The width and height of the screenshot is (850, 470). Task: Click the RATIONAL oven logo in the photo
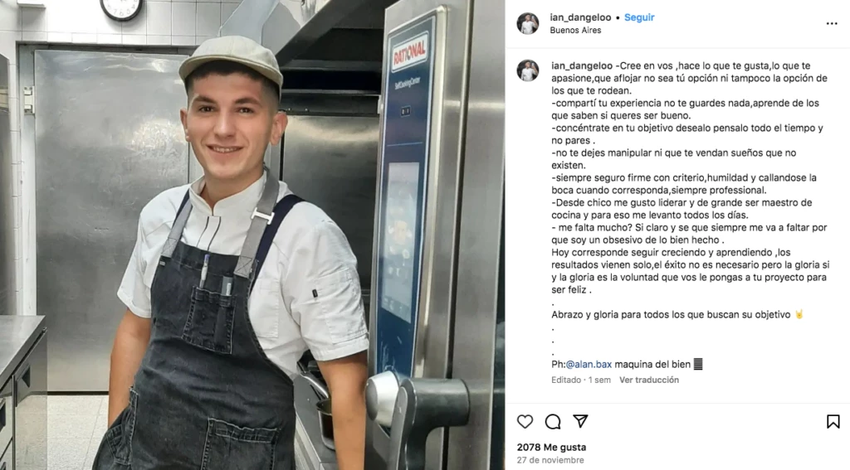[x=410, y=54]
